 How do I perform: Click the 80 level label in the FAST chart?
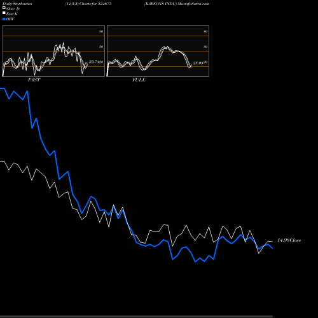(101, 31)
